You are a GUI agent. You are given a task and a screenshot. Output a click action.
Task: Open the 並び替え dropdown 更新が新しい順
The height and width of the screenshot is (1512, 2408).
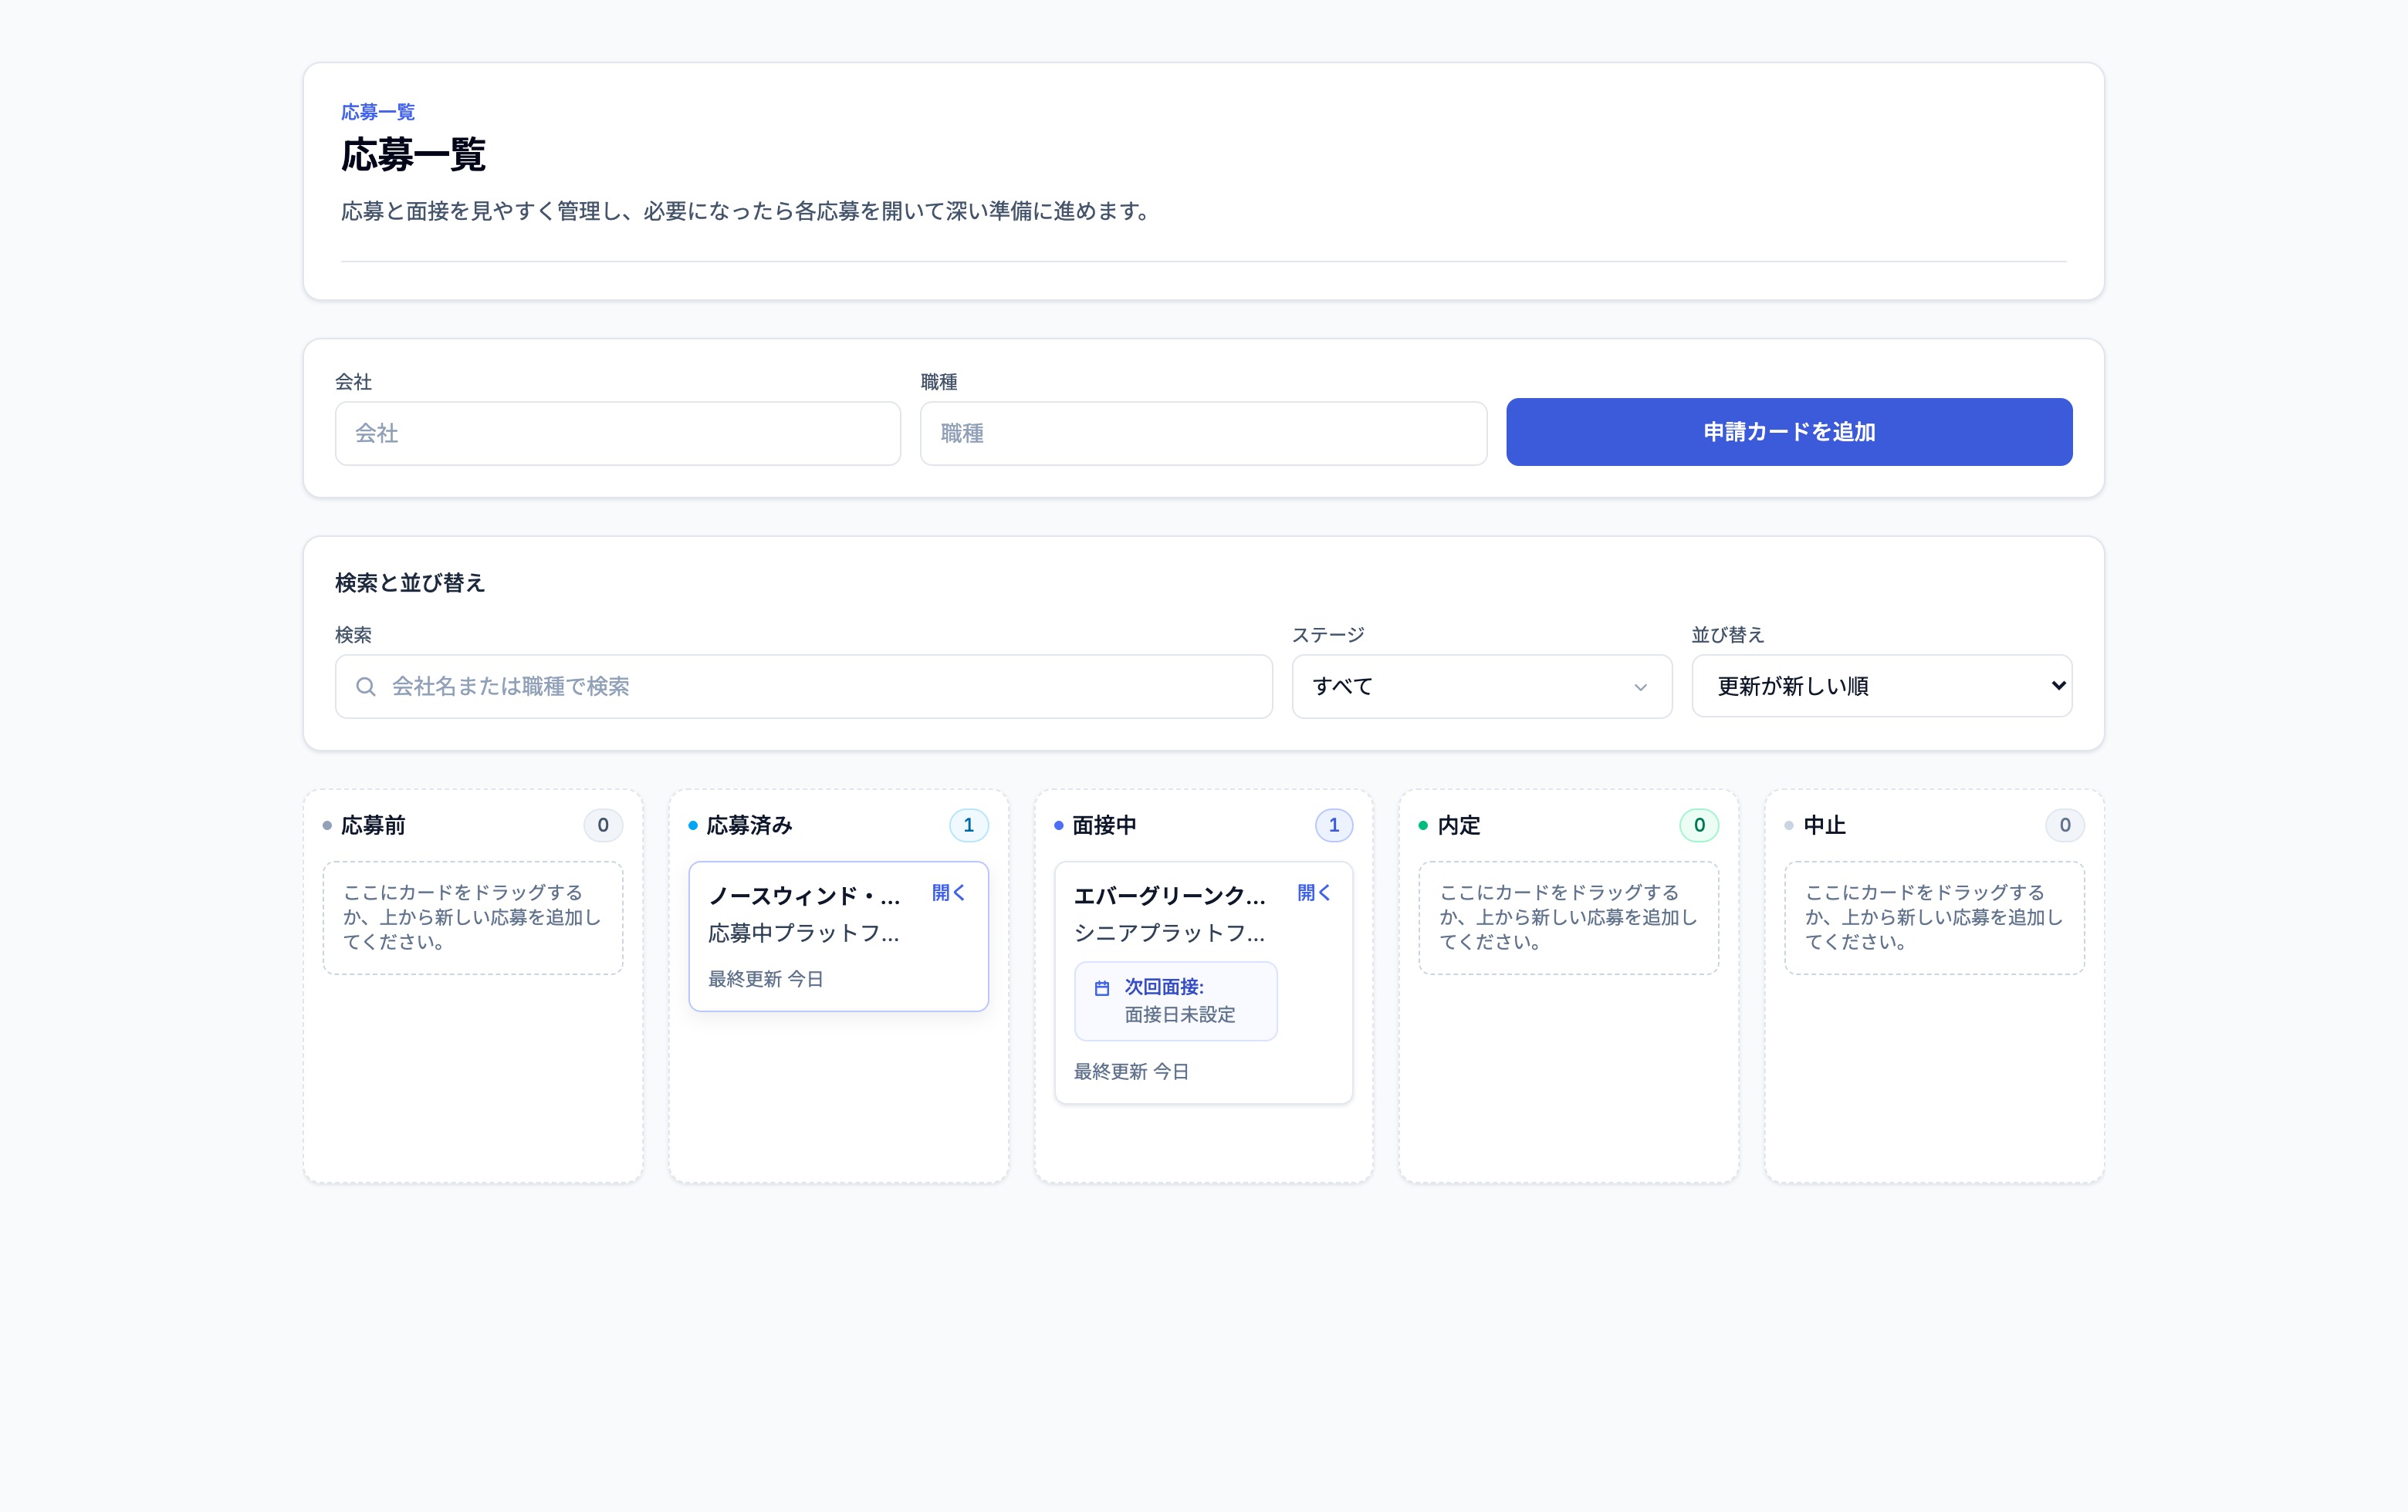click(1882, 686)
